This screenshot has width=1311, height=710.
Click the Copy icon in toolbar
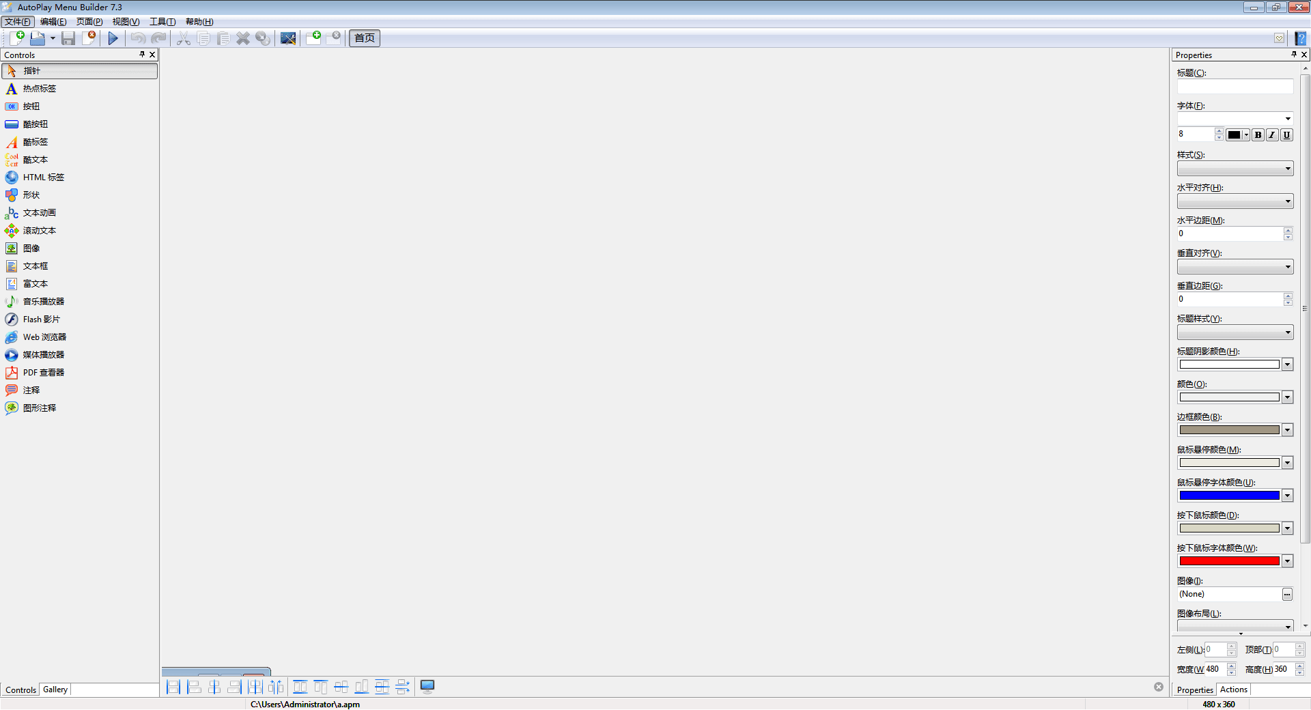(x=203, y=38)
